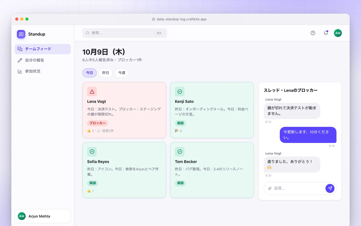
Task: Click the Standup app logo icon
Action: tap(21, 34)
